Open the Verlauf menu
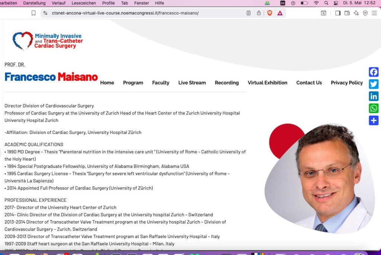The height and width of the screenshot is (255, 381). 58,3
